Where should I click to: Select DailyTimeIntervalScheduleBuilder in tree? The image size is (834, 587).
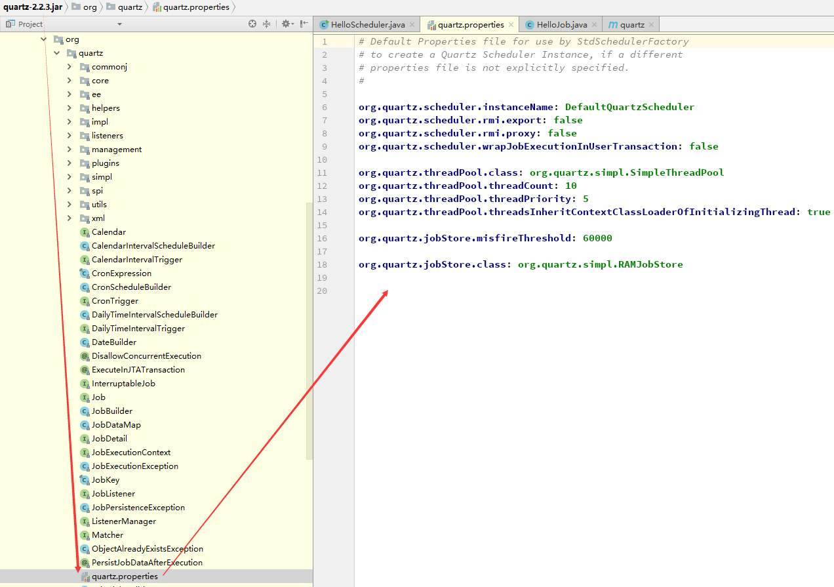pos(155,315)
